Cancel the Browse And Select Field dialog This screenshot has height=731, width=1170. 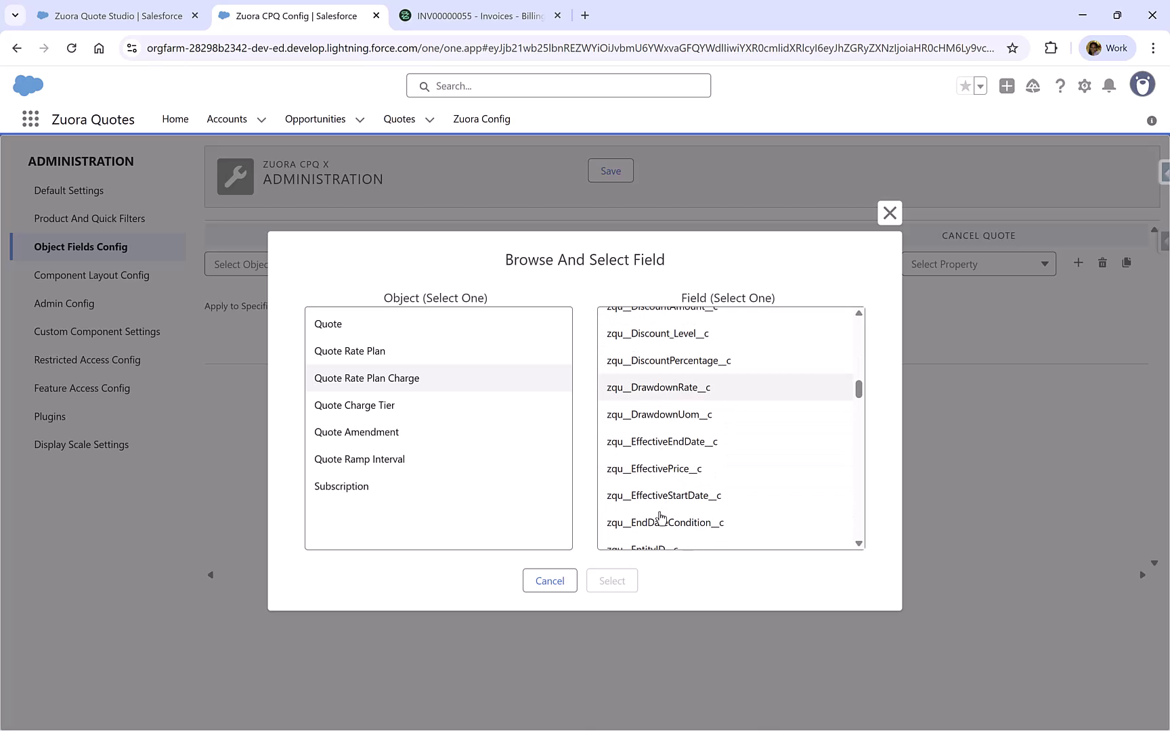pos(550,580)
